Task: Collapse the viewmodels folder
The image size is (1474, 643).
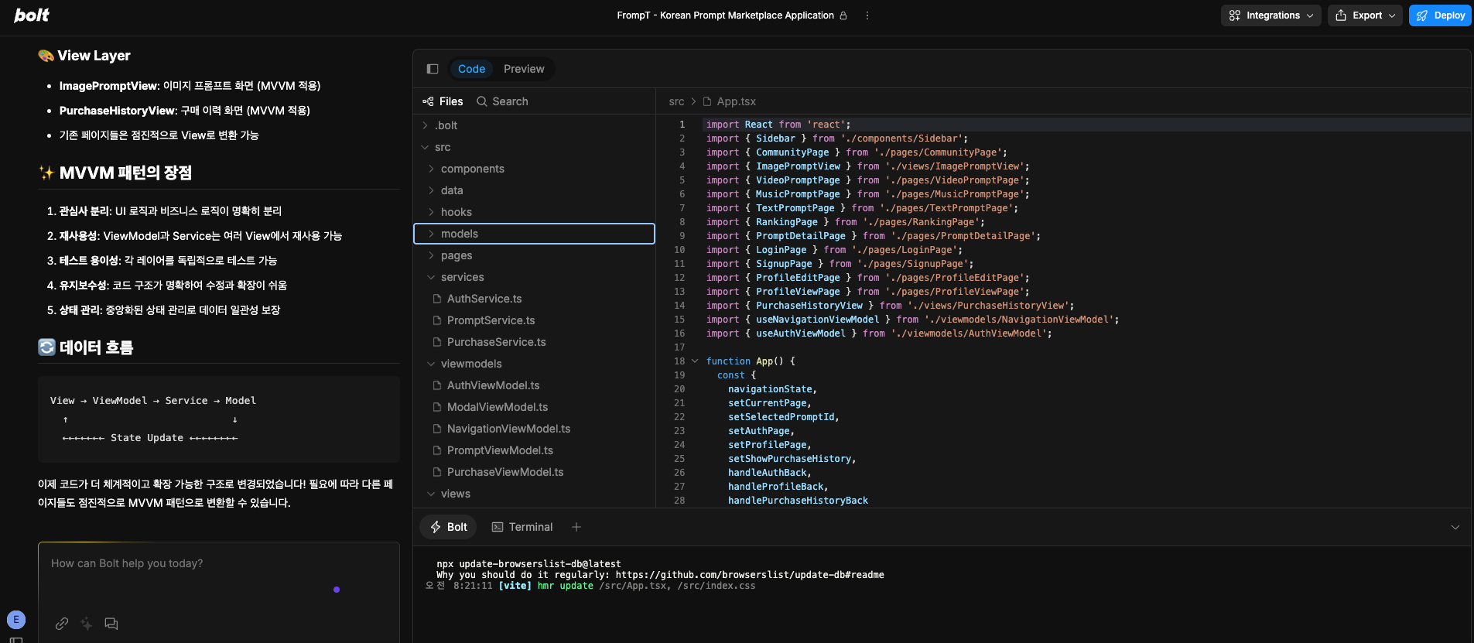Action: [x=534, y=364]
